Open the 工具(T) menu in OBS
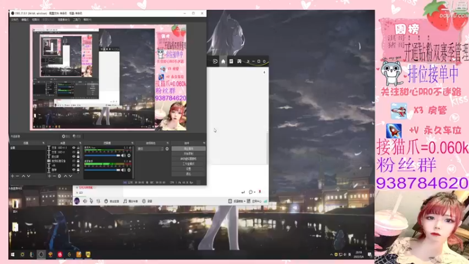Image resolution: width=469 pixels, height=264 pixels. tap(77, 20)
